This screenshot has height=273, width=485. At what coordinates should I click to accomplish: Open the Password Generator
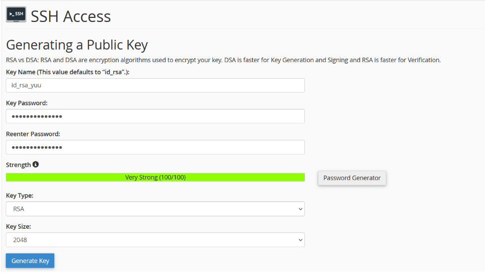(x=352, y=178)
